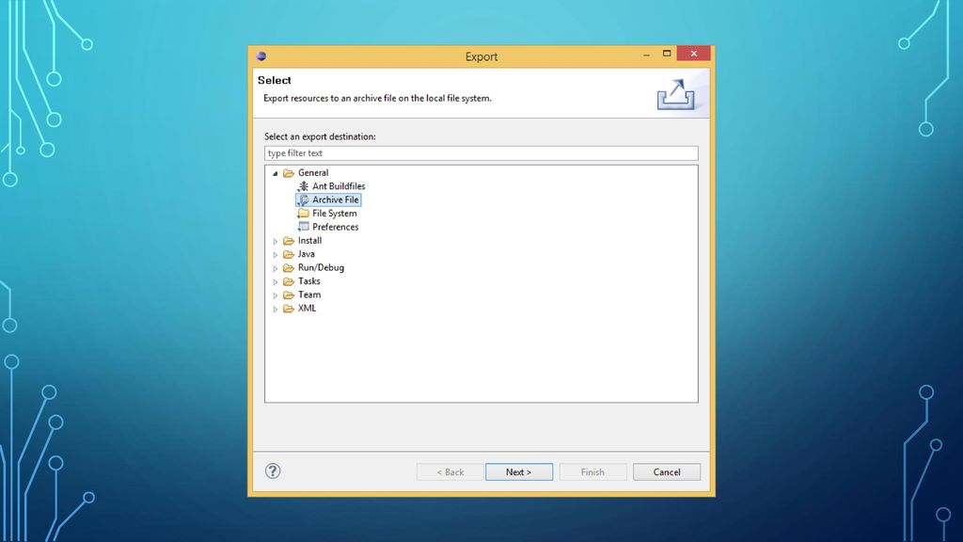Screen dimensions: 963x542
Task: Click the Run/Debug folder icon
Action: [289, 267]
